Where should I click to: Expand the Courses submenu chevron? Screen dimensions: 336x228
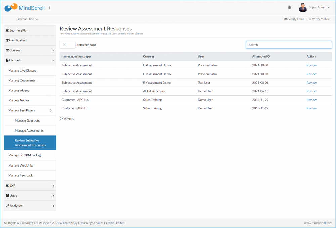(x=53, y=50)
